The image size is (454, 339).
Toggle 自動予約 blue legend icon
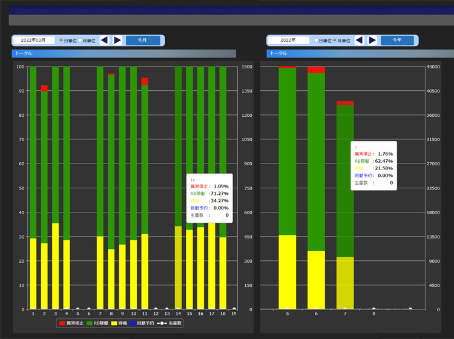[132, 323]
